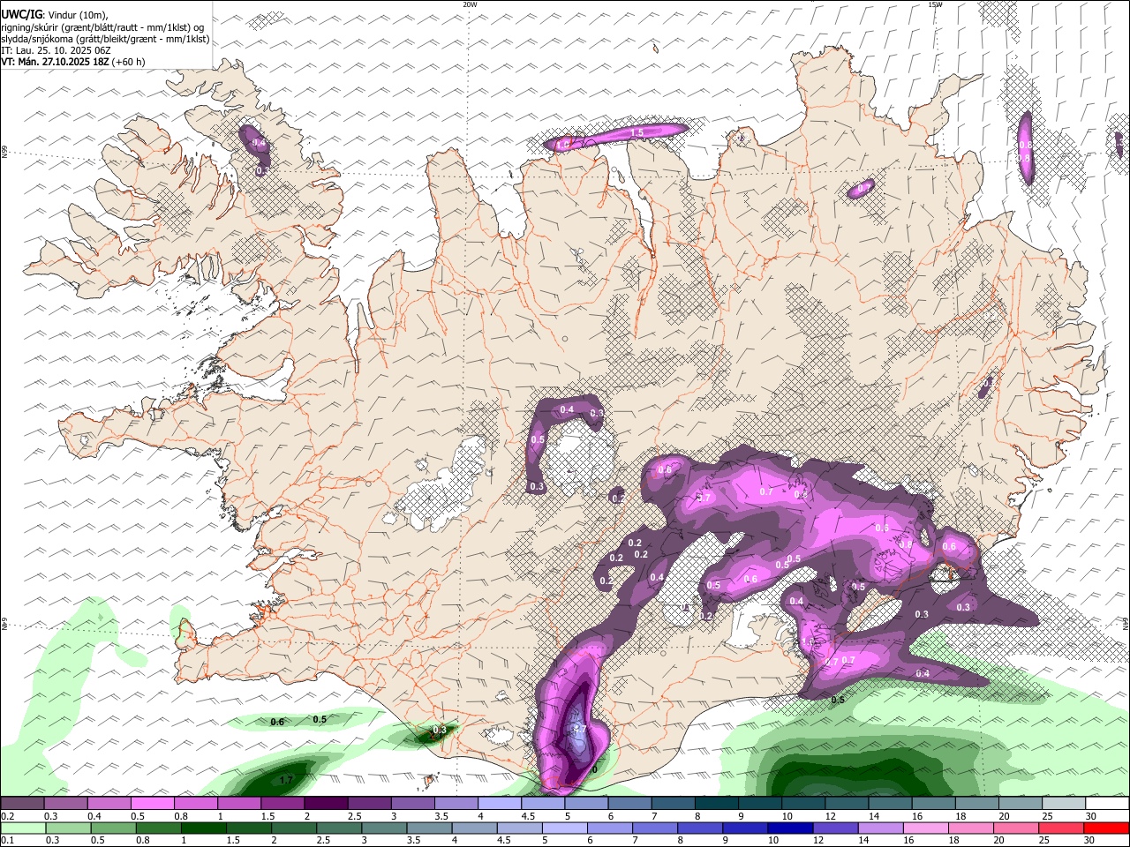The height and width of the screenshot is (847, 1130).
Task: Pick the red bottom-row swatch after 30
Action: tap(1105, 828)
